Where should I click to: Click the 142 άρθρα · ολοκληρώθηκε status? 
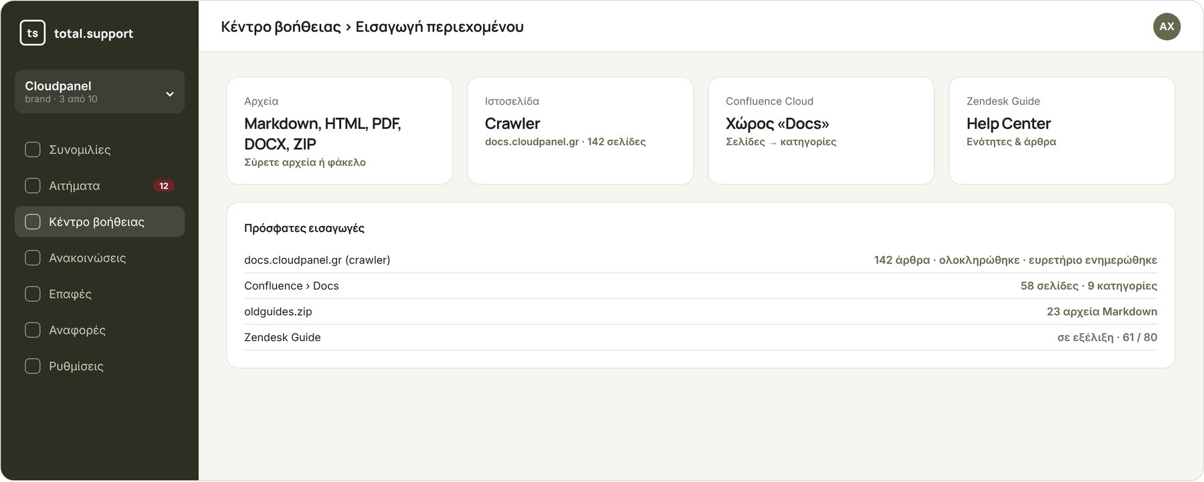1015,260
